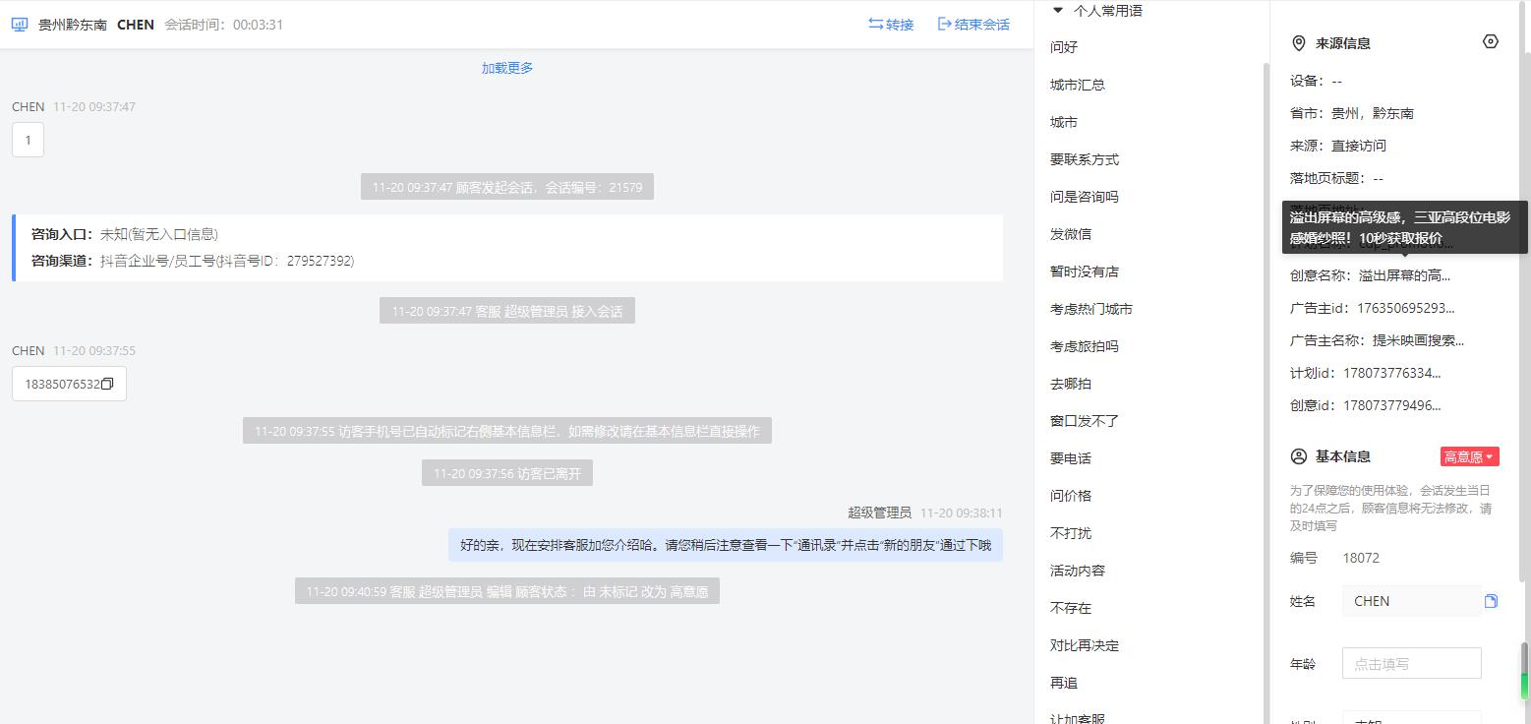Click the 年龄 点击填写 input
The image size is (1531, 724).
click(1411, 663)
